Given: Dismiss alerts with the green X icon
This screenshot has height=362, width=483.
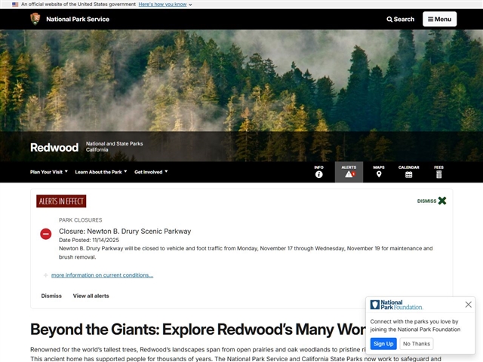Looking at the screenshot, I should (x=442, y=201).
